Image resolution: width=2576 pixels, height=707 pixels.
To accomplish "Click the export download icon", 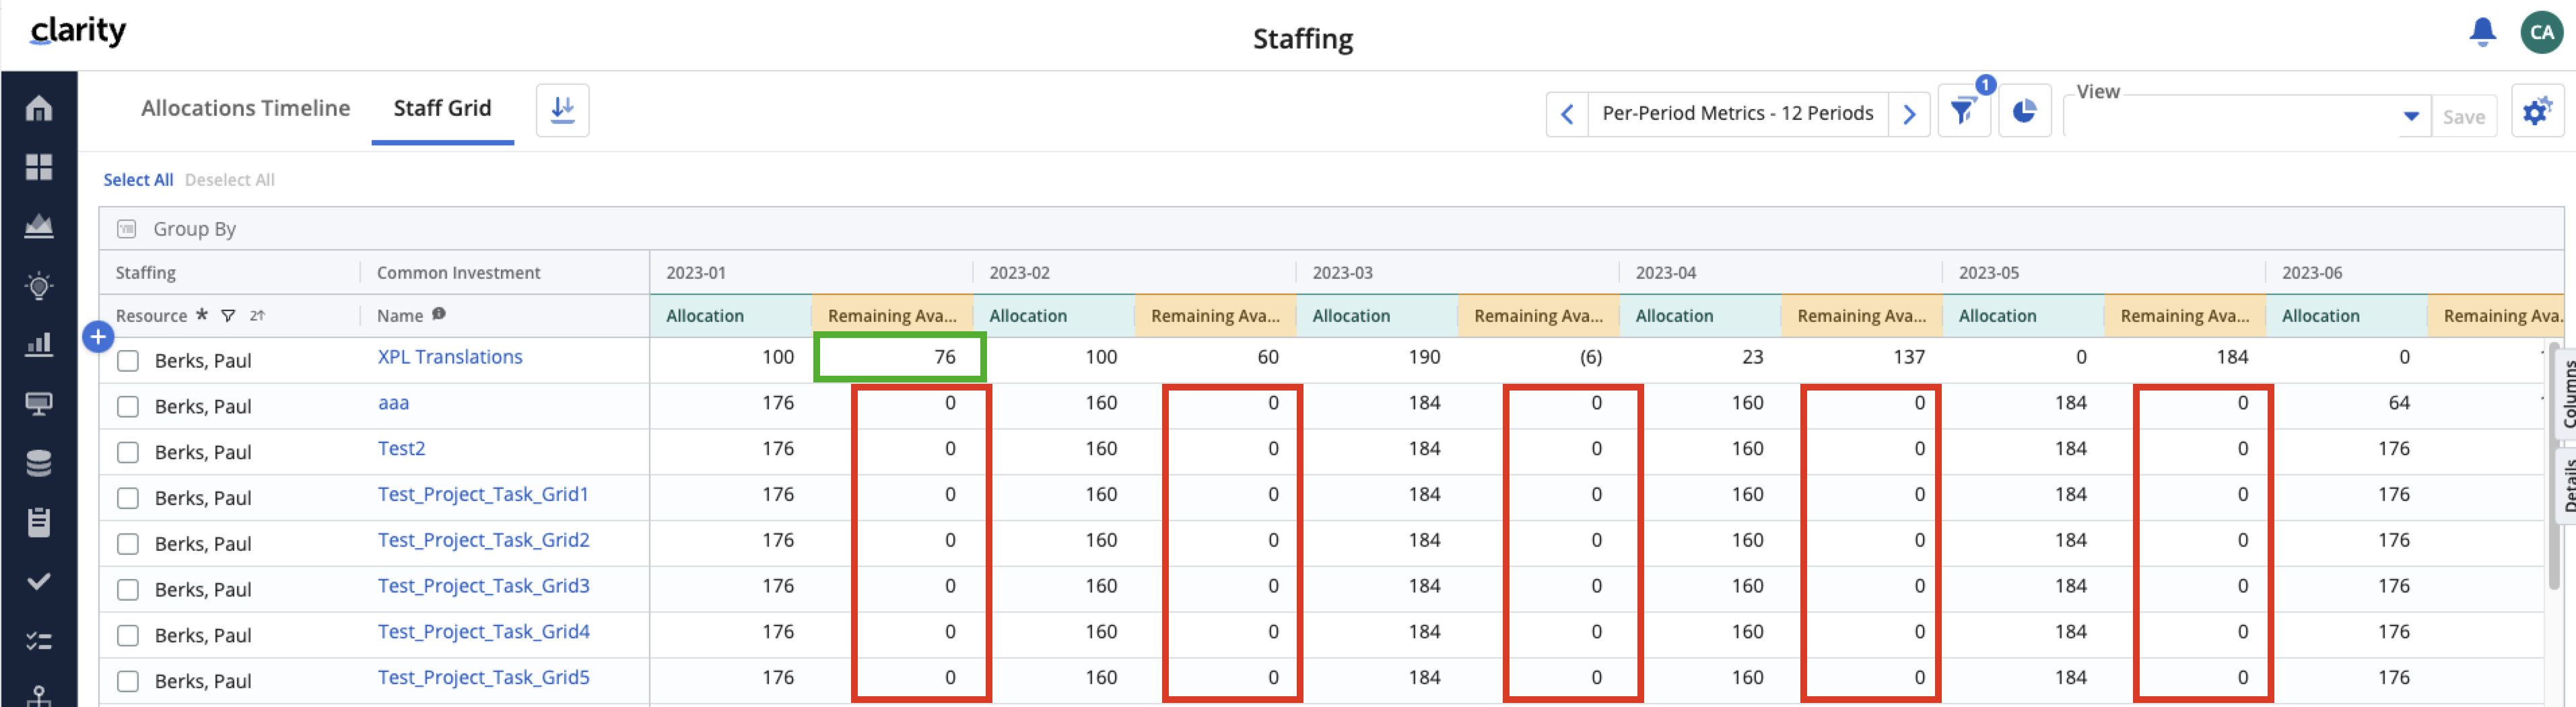I will (562, 110).
